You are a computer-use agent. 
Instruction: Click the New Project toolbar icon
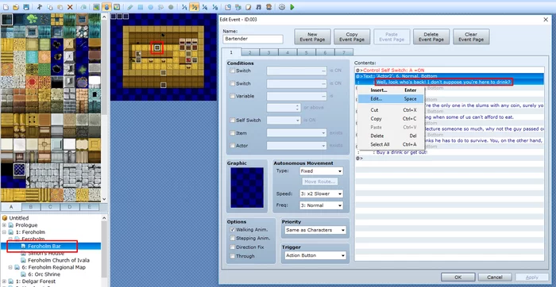point(6,6)
